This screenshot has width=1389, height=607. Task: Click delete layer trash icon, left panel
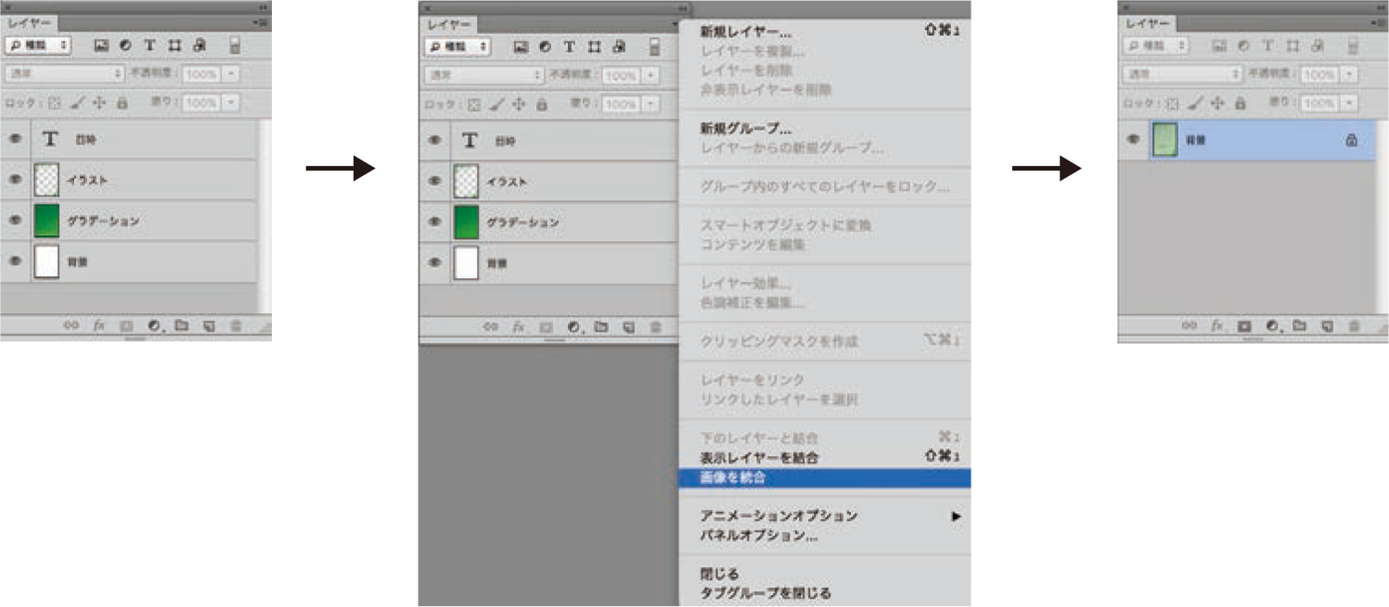tap(237, 325)
